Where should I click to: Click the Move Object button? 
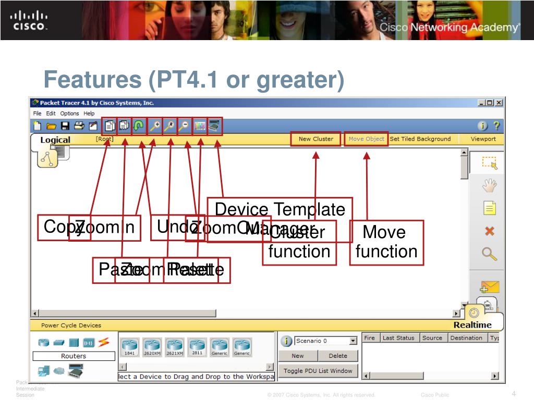366,139
